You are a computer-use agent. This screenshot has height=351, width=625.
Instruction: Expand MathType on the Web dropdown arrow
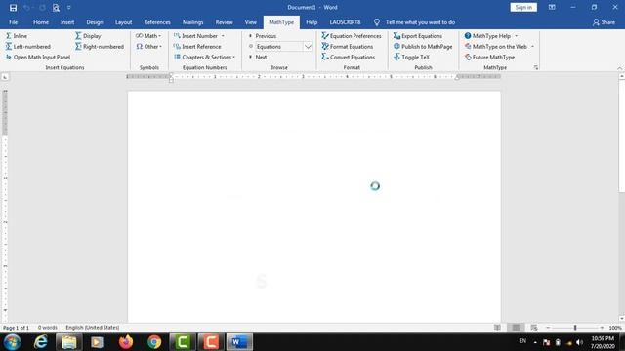tap(532, 47)
